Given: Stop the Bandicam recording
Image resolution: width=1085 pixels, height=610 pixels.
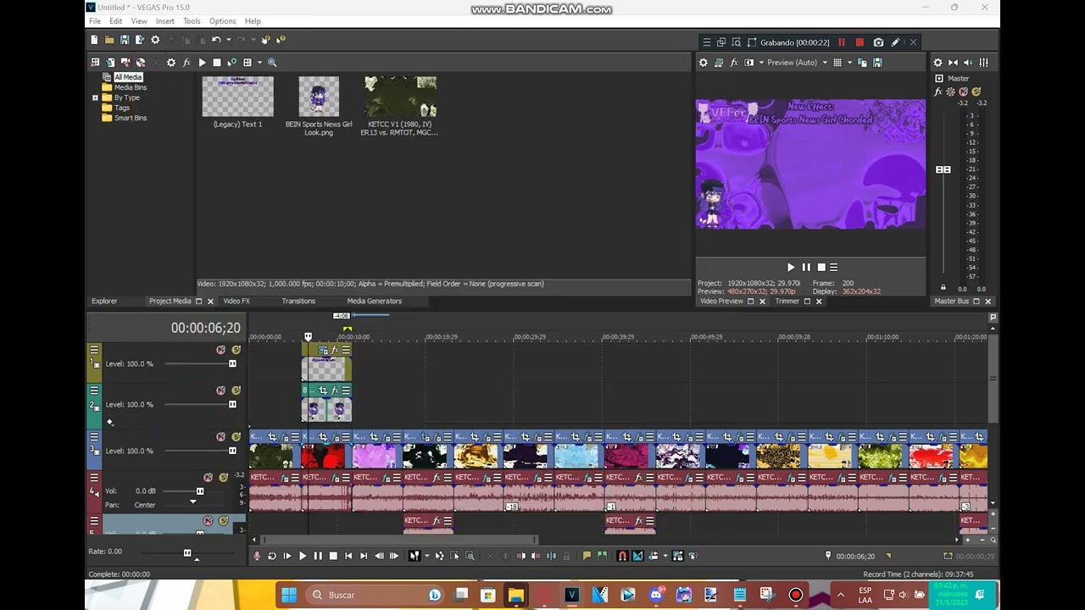Looking at the screenshot, I should [860, 42].
